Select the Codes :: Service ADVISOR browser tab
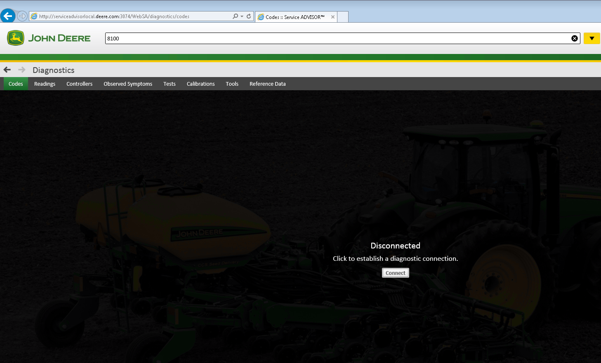601x363 pixels. (296, 17)
